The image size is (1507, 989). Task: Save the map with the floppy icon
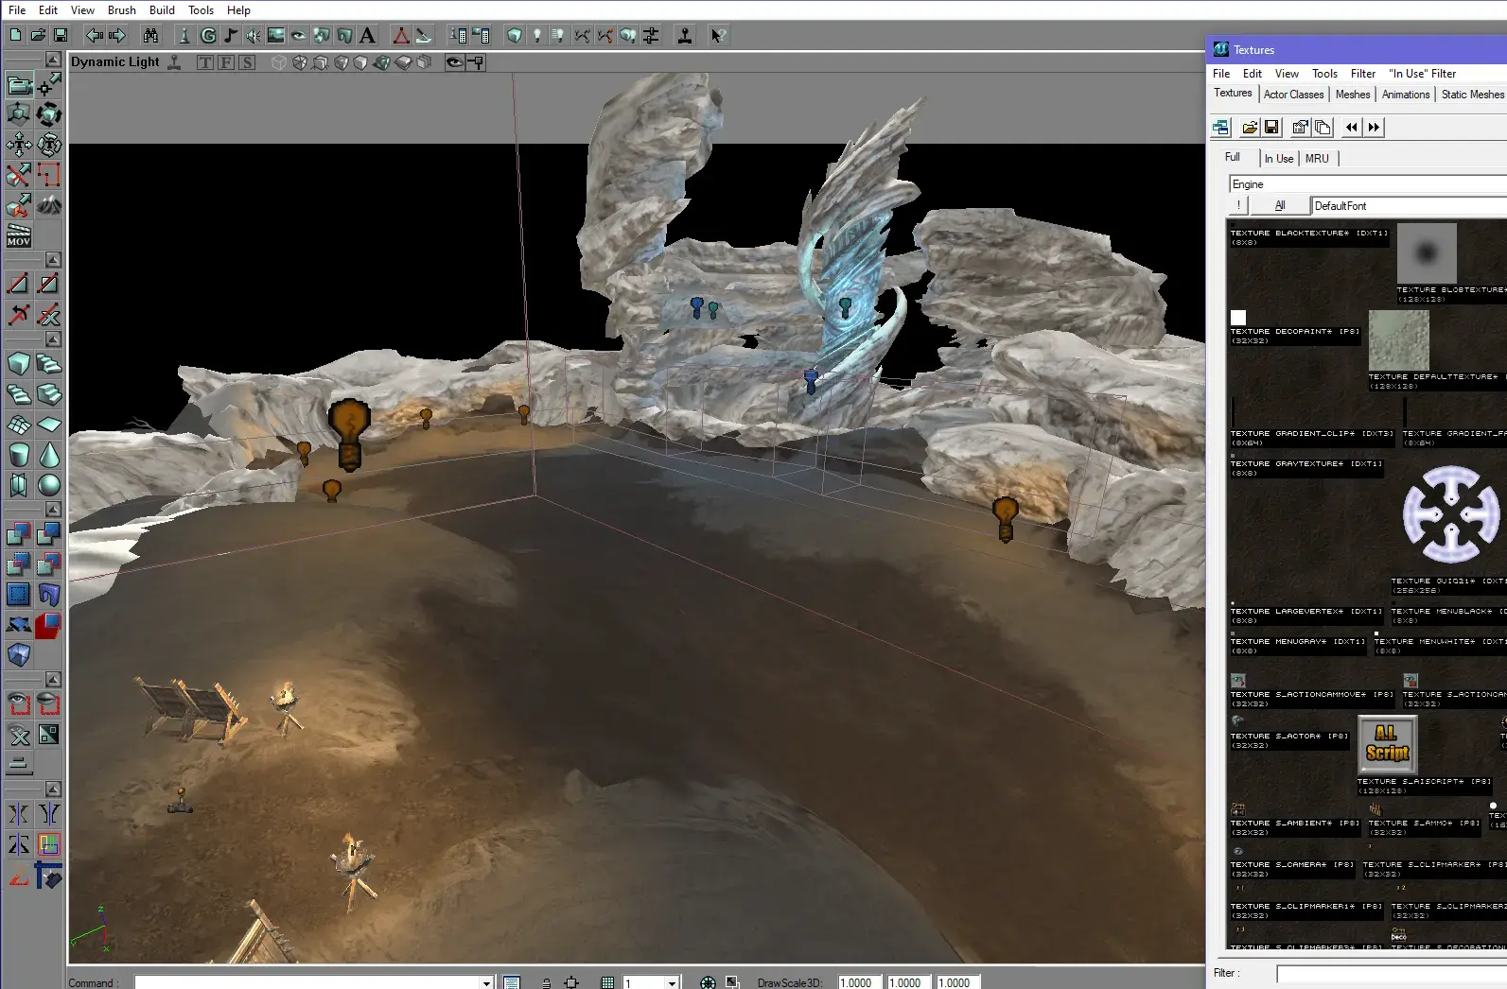coord(61,36)
